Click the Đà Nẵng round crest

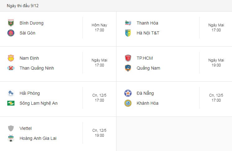[x=128, y=93]
